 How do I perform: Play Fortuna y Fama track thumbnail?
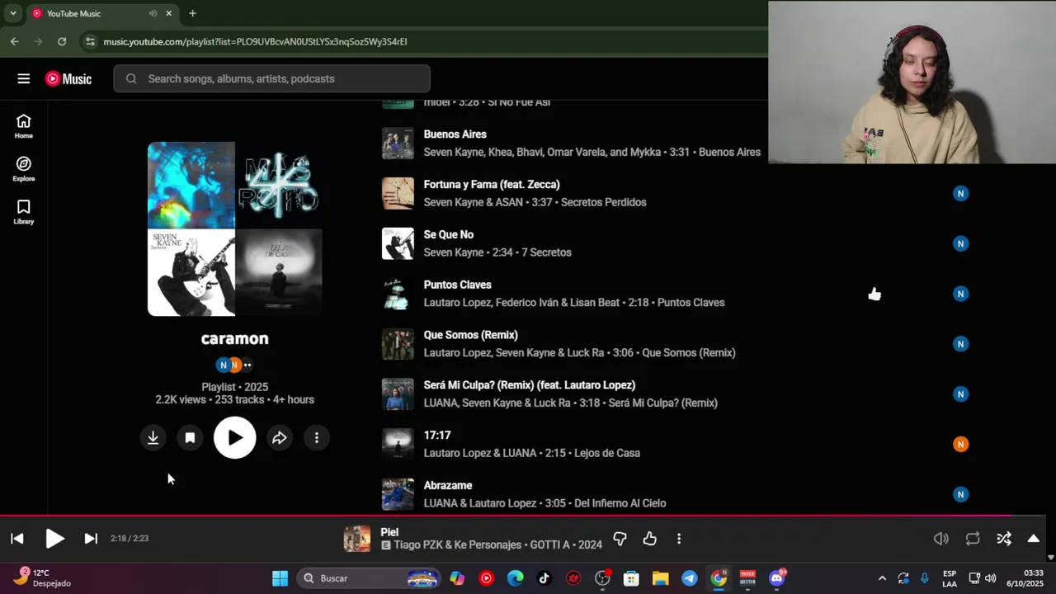398,193
